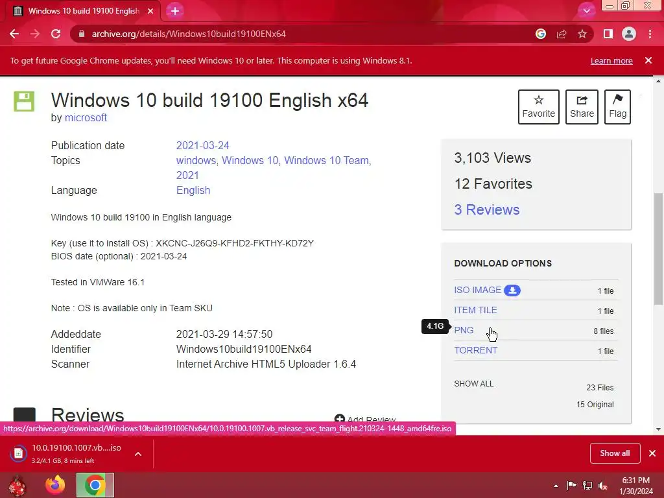664x498 pixels.
Task: Open the Google icon in the address bar
Action: pos(540,34)
